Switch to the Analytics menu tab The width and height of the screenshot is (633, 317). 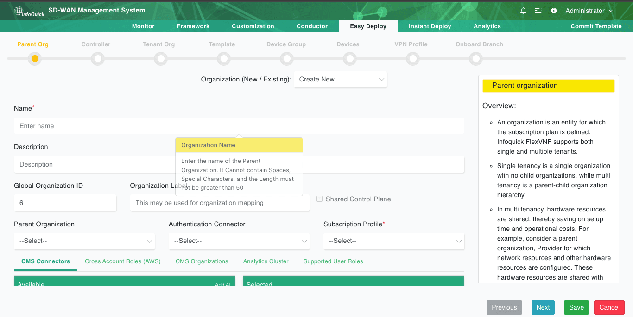487,26
